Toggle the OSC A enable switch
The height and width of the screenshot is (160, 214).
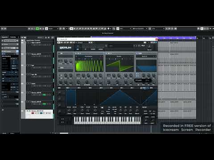coord(76,53)
